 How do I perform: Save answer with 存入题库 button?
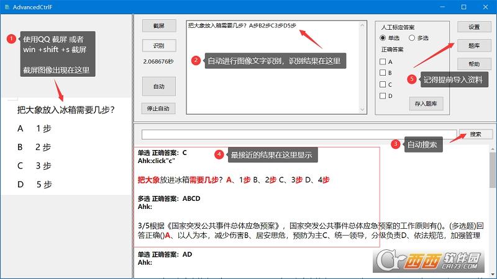pyautogui.click(x=426, y=104)
